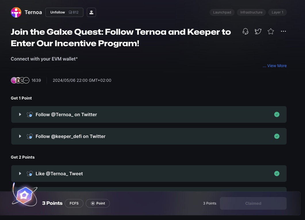Viewport: 305px width, 220px height.
Task: Click the Ternoa logo avatar
Action: [x=16, y=12]
